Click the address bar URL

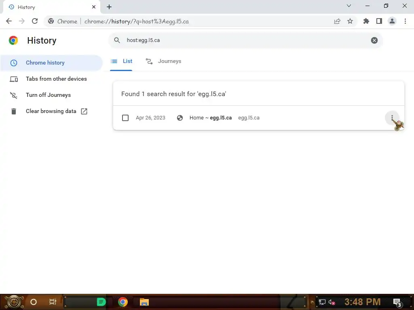pos(137,21)
